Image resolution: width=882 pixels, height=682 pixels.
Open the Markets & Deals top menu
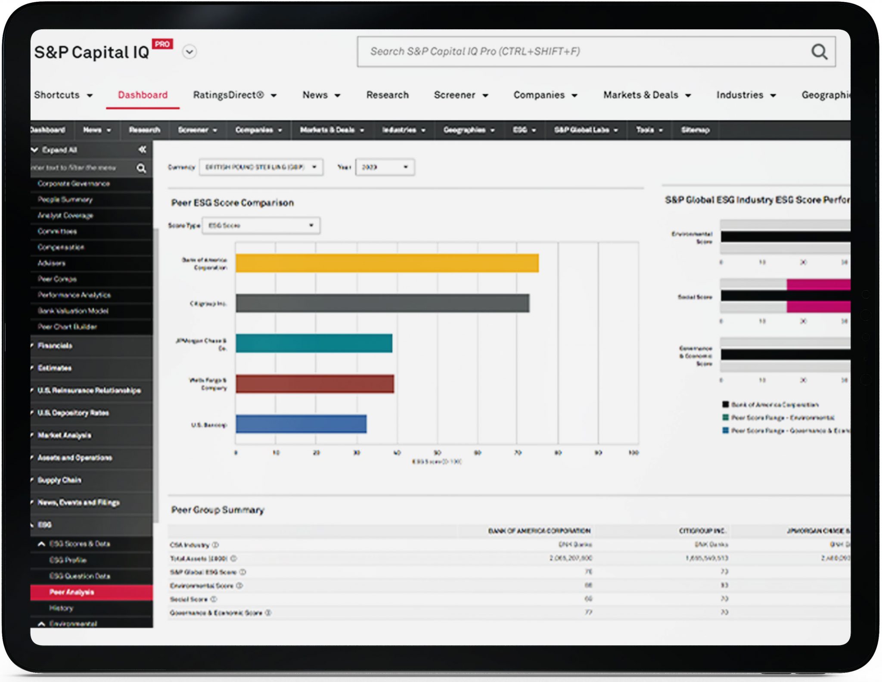pos(647,95)
